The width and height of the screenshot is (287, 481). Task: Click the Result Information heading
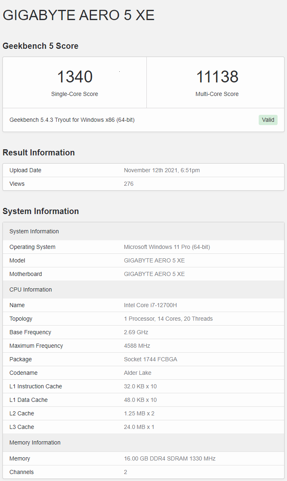tap(39, 153)
